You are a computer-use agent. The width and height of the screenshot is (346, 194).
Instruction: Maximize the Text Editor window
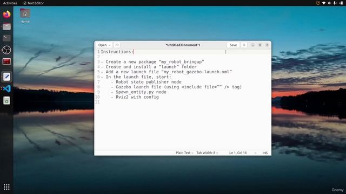point(260,45)
